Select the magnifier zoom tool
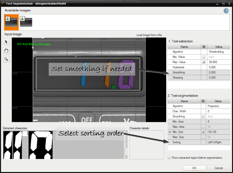This screenshot has height=173, width=233. click(x=6, y=59)
